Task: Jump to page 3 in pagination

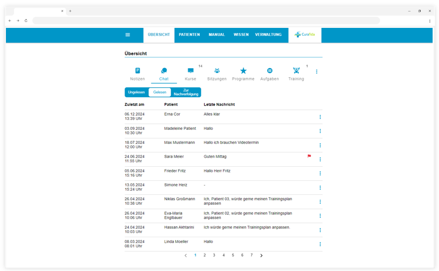Action: (214, 255)
